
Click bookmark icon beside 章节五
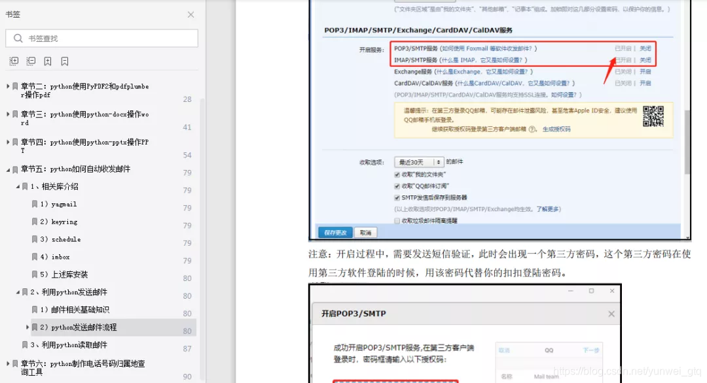click(x=15, y=169)
